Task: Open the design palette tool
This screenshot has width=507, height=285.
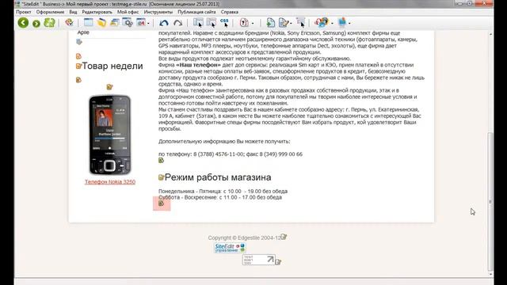Action: [x=69, y=22]
